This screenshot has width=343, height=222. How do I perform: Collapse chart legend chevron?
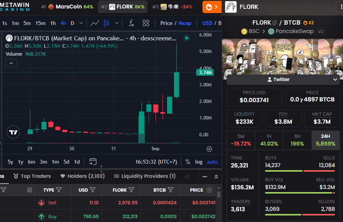tap(11, 64)
